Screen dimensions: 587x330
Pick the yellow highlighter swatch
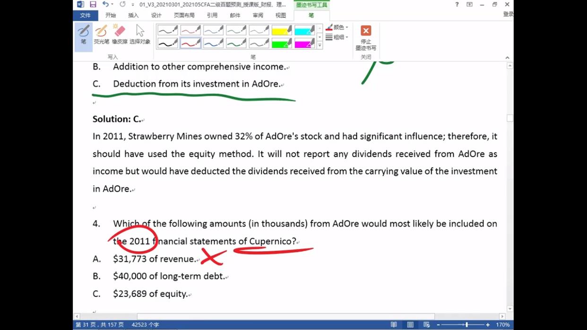pyautogui.click(x=281, y=31)
